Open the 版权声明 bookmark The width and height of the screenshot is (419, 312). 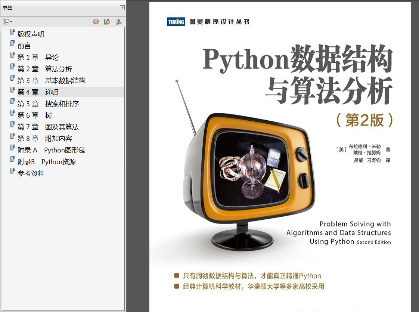pyautogui.click(x=31, y=34)
